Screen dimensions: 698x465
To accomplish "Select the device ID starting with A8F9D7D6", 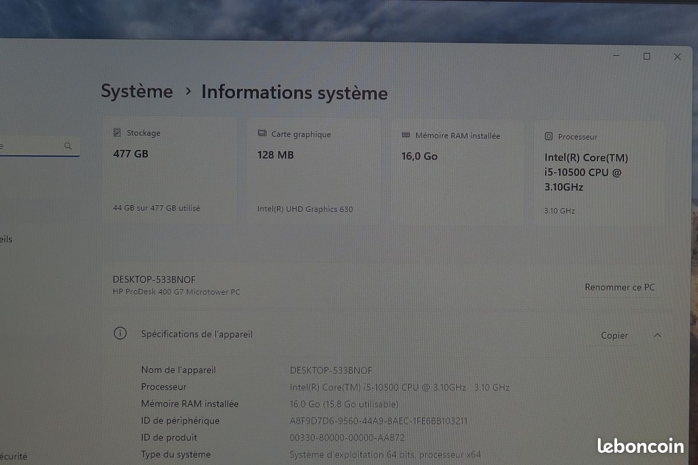I will pyautogui.click(x=379, y=421).
